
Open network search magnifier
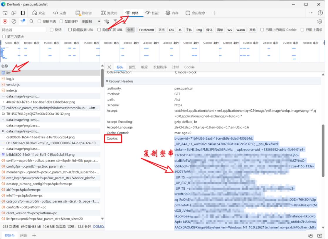(32, 21)
